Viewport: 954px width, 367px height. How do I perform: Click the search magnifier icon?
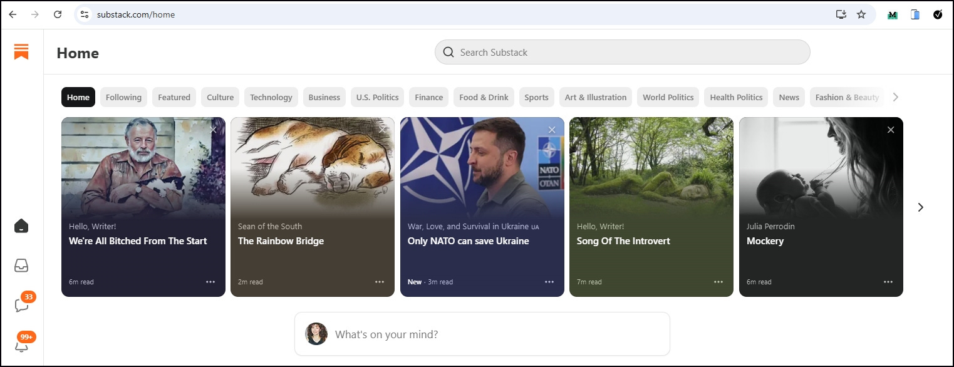pos(448,53)
